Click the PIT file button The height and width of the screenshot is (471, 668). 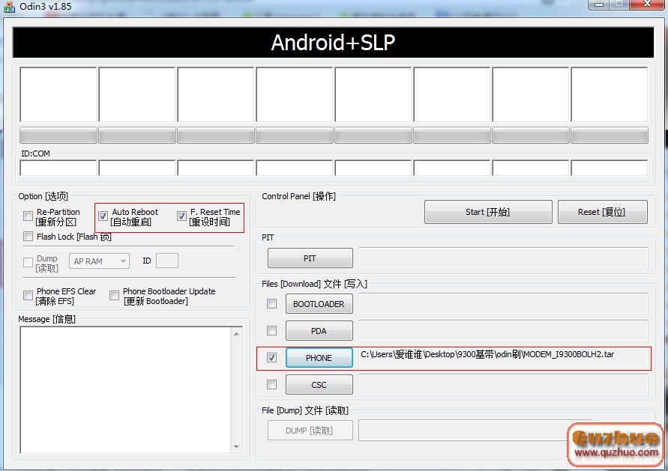coord(310,258)
